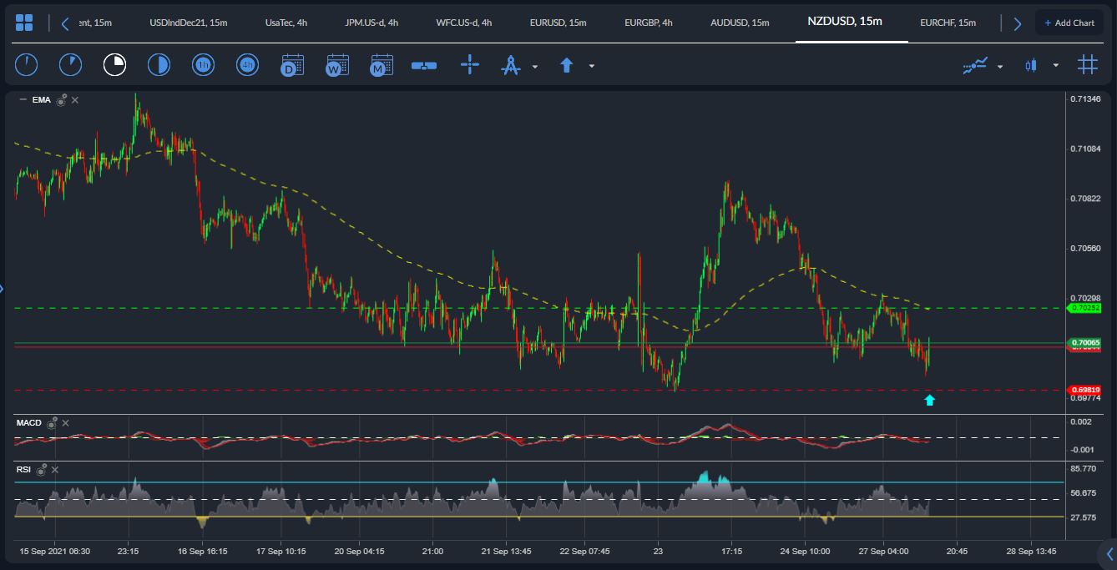Switch to EURCHF, 15m tab
Screen dimensions: 1117x570
(x=948, y=23)
